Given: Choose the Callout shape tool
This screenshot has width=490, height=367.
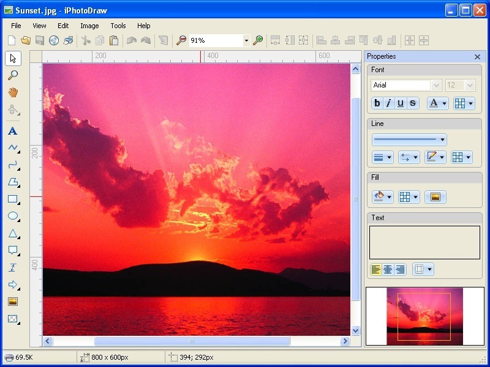Looking at the screenshot, I should pyautogui.click(x=13, y=250).
